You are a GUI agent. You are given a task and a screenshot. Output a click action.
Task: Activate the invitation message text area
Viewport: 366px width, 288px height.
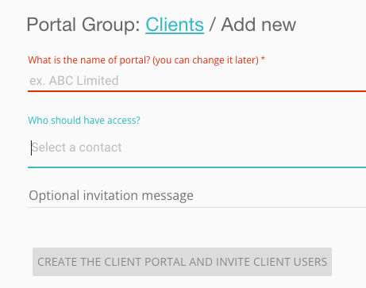coord(197,196)
